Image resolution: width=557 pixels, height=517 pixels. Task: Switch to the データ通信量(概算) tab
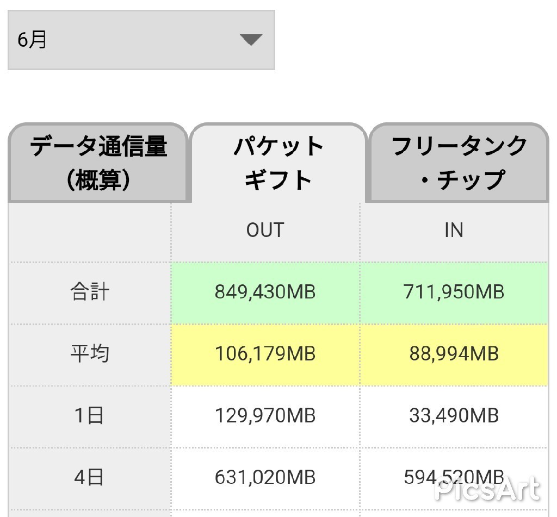(x=98, y=163)
